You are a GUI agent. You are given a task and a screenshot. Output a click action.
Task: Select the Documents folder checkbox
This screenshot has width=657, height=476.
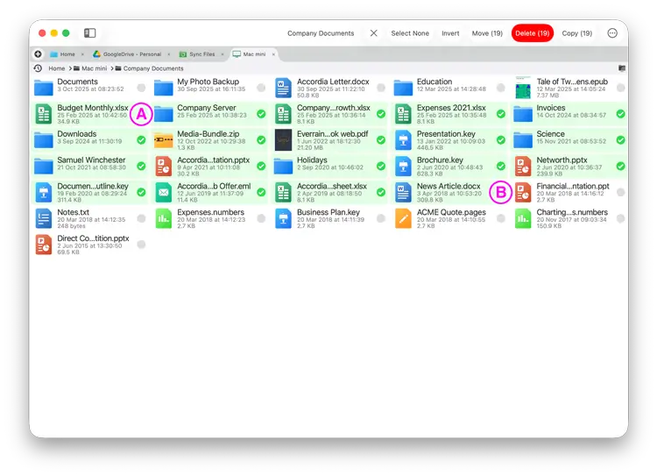point(141,88)
